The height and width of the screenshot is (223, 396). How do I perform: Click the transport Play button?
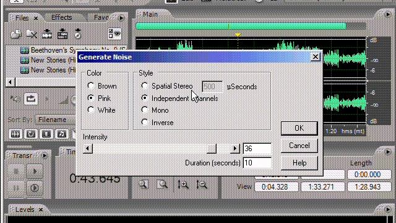[35, 172]
